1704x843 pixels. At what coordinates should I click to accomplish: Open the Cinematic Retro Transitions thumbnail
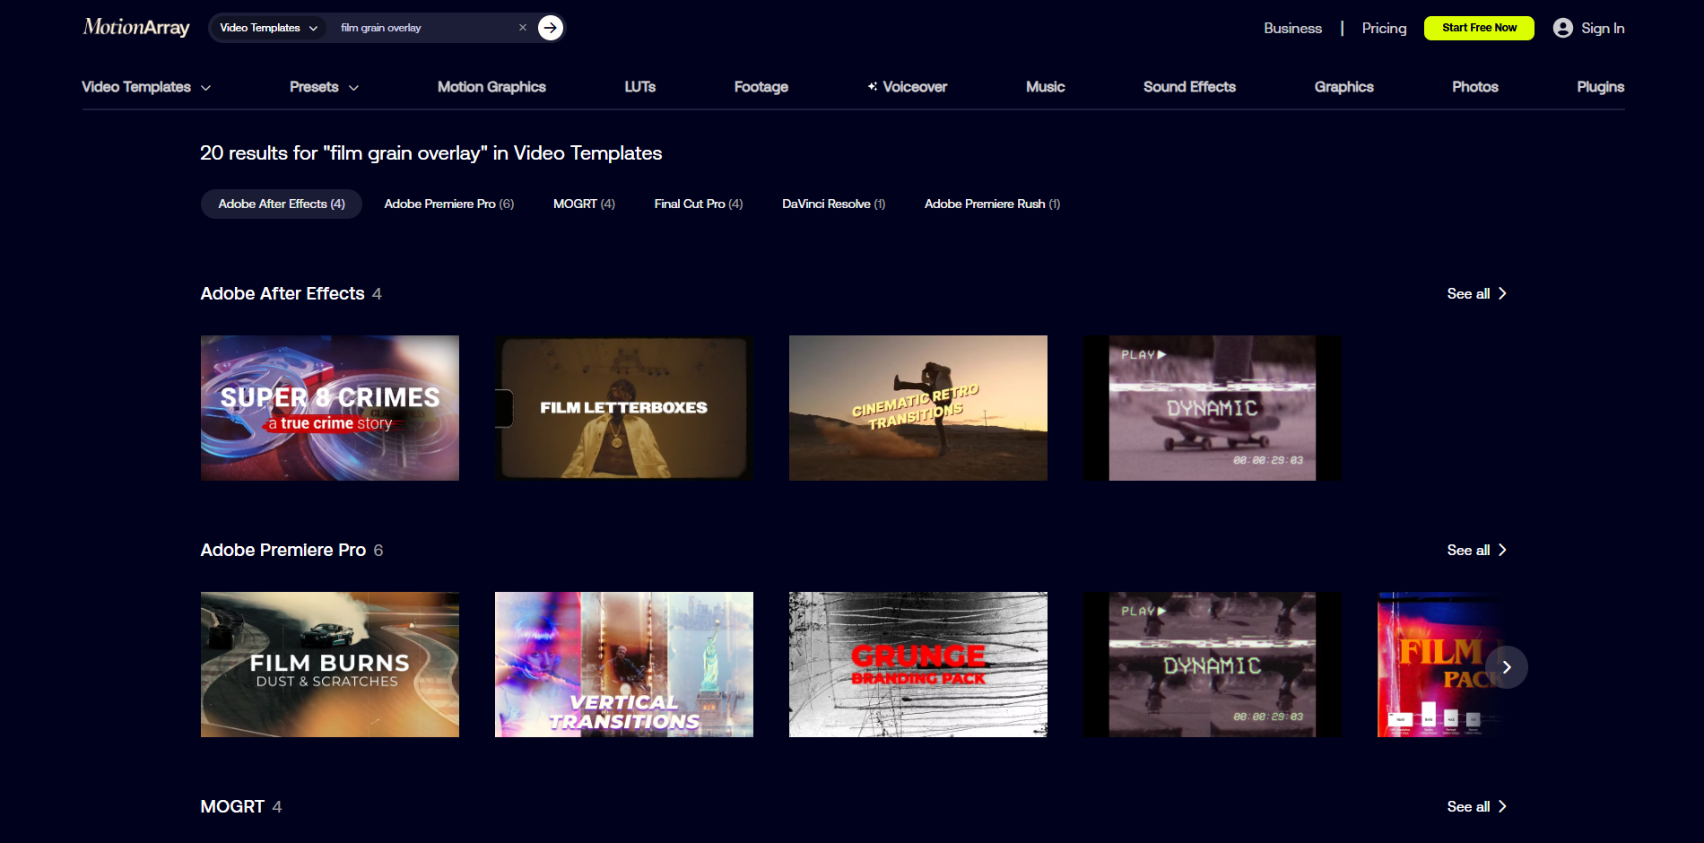[x=918, y=408]
